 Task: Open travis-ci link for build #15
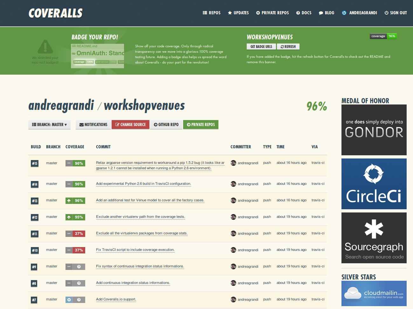pos(318,163)
